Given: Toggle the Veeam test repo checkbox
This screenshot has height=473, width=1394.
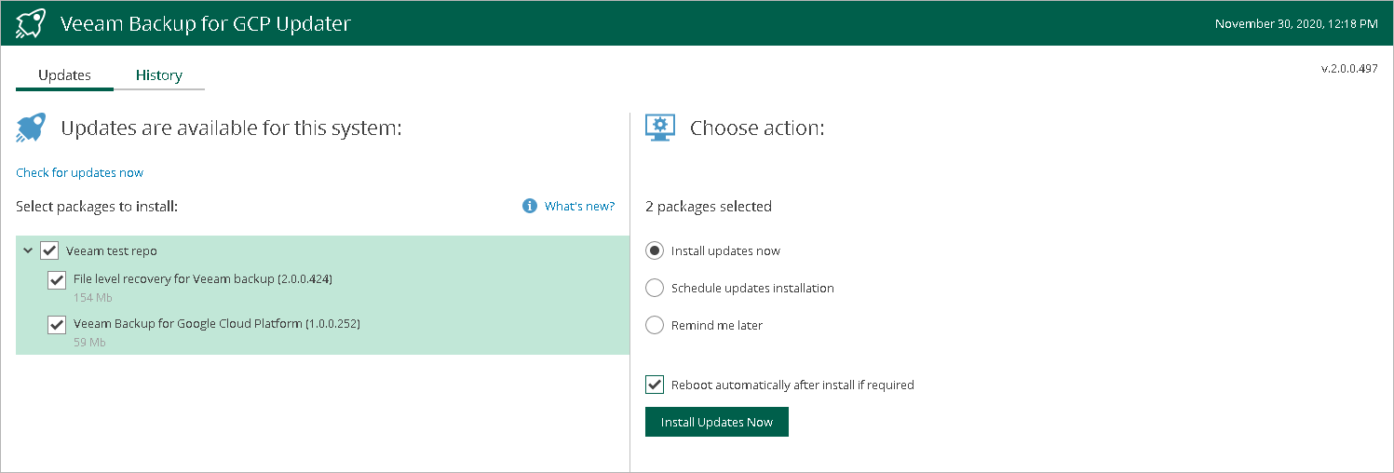Looking at the screenshot, I should 50,250.
